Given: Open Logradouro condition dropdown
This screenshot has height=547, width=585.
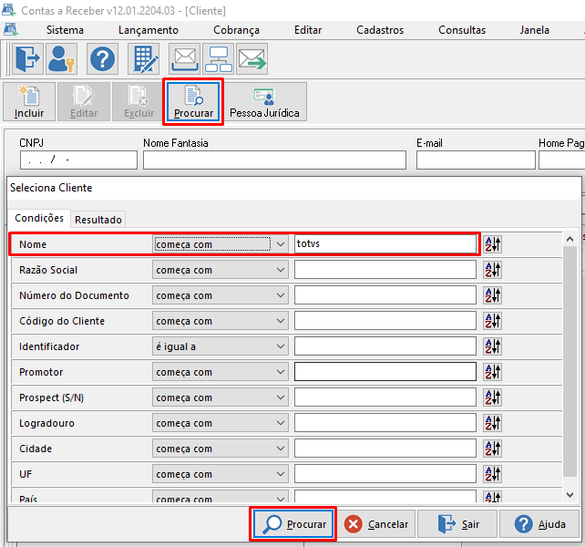Looking at the screenshot, I should pos(221,423).
